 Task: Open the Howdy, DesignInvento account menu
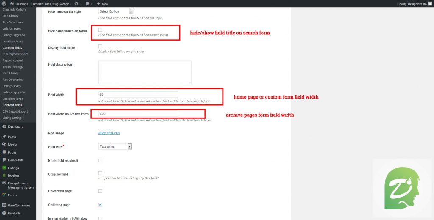414,4
